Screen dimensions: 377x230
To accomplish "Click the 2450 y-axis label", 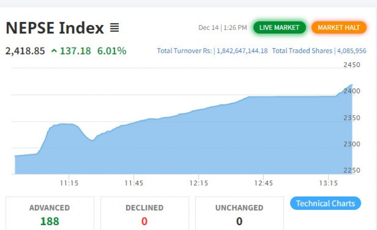I will (x=352, y=65).
